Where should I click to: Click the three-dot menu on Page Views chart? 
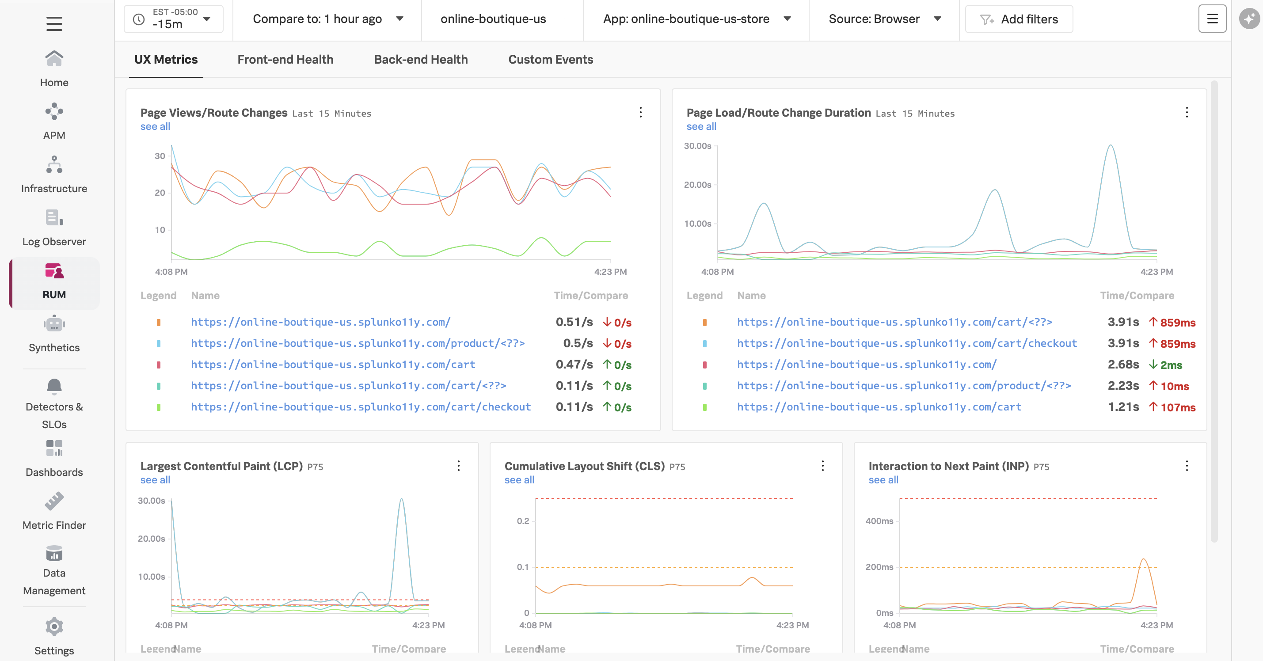tap(641, 112)
